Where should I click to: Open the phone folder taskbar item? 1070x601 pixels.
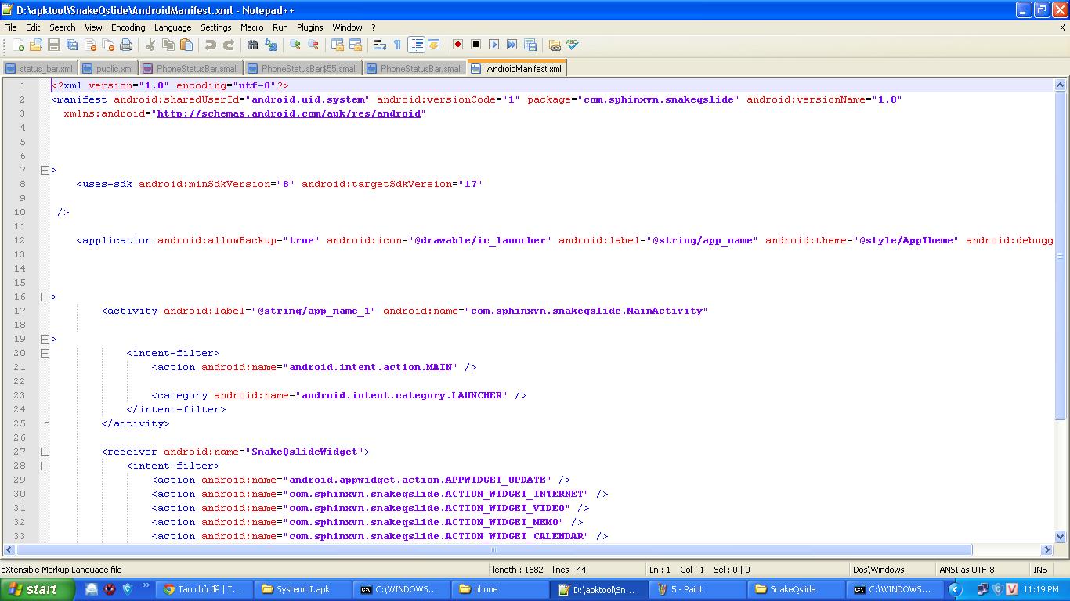point(501,589)
